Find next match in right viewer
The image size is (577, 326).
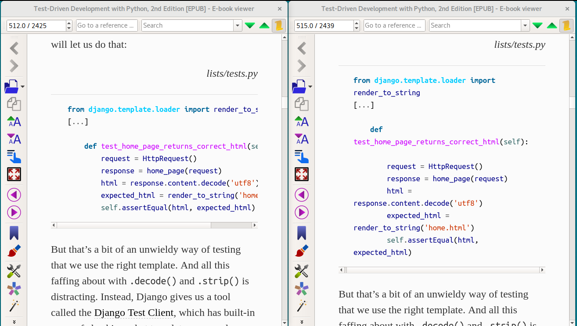(537, 25)
